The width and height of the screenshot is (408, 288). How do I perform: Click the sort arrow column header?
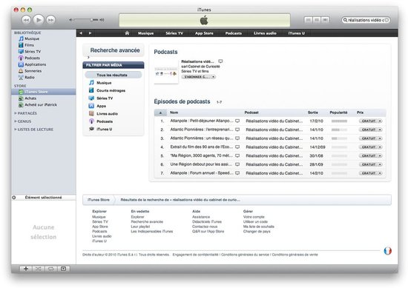(x=160, y=113)
